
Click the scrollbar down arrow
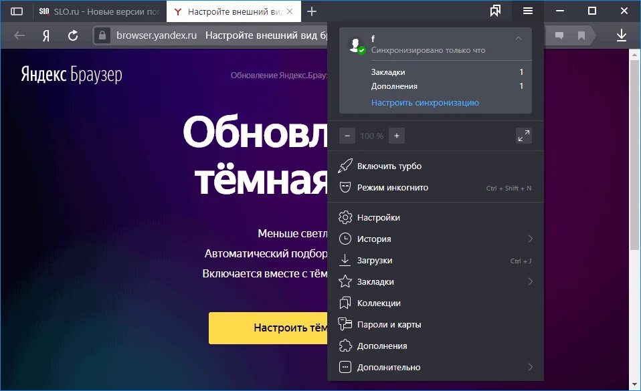634,384
